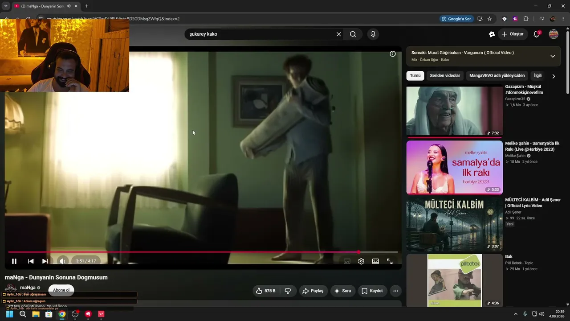This screenshot has width=570, height=321.
Task: Bookmark this page with star icon
Action: click(489, 19)
